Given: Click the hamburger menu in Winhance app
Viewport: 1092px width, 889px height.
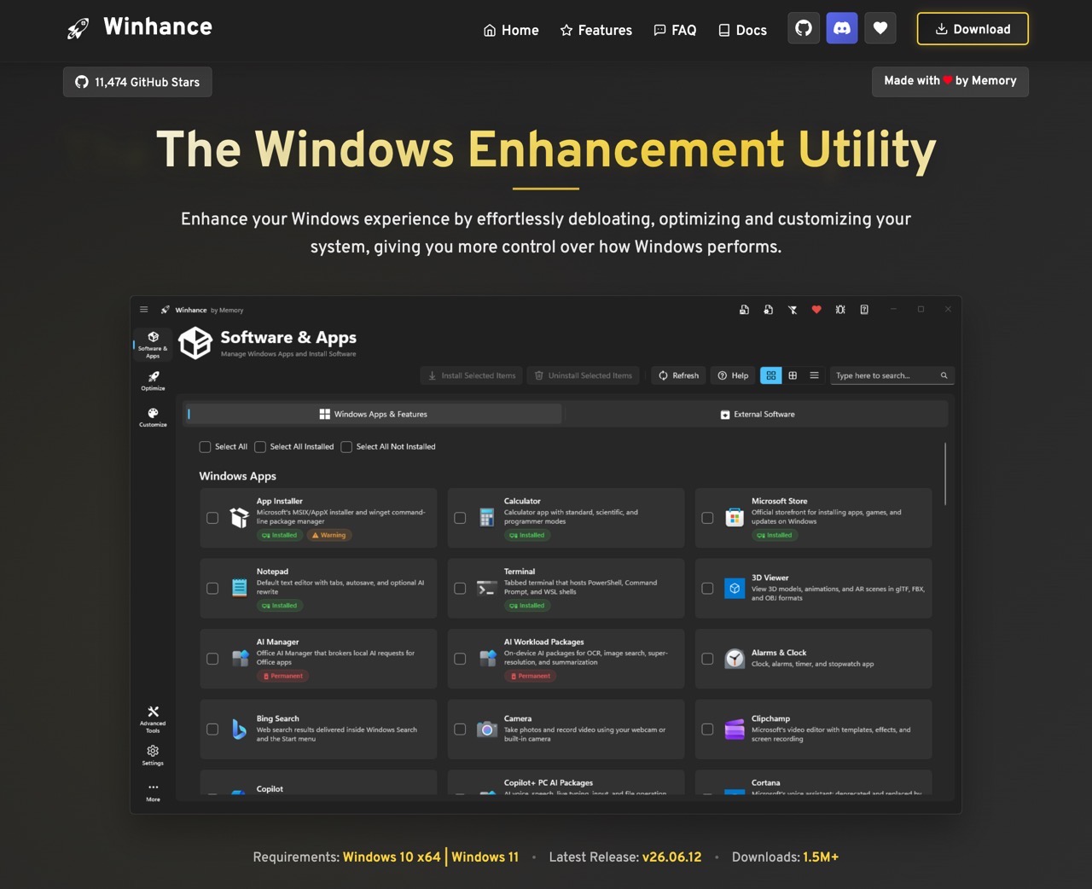Looking at the screenshot, I should [143, 310].
